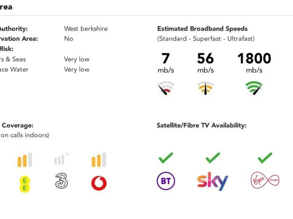This screenshot has width=293, height=219.
Task: Click the BT logo
Action: (166, 181)
